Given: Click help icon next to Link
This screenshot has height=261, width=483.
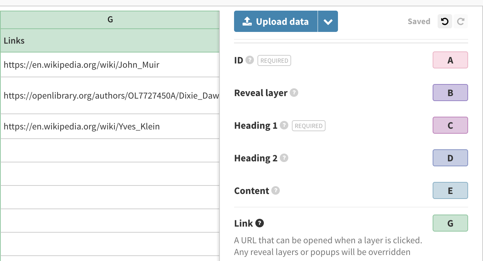Looking at the screenshot, I should (260, 223).
